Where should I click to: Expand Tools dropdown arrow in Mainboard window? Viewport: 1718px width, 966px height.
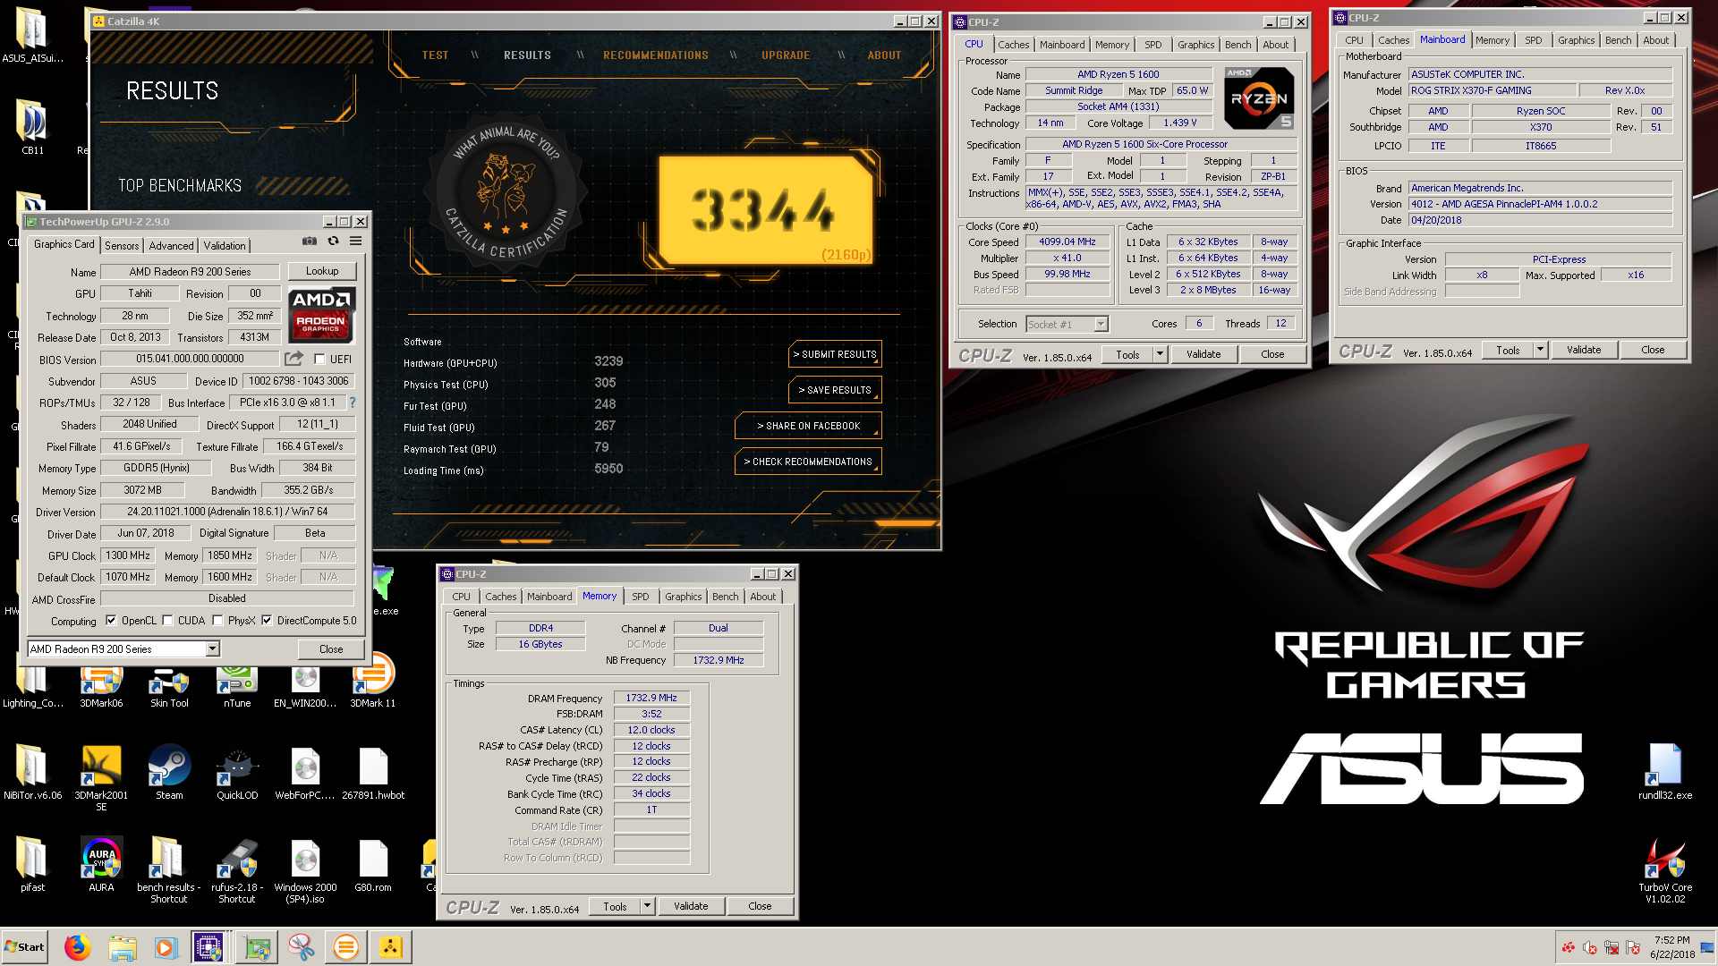point(1541,350)
